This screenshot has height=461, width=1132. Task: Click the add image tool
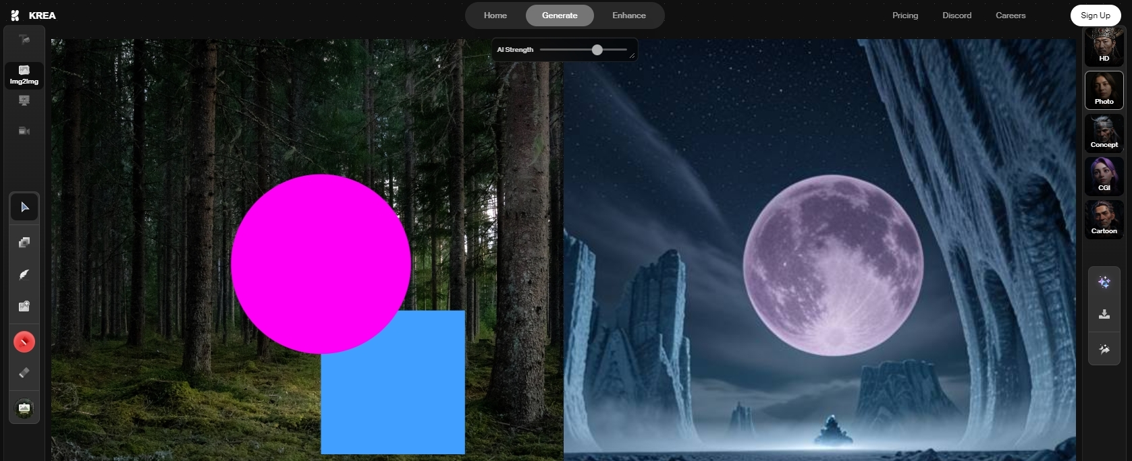24,307
